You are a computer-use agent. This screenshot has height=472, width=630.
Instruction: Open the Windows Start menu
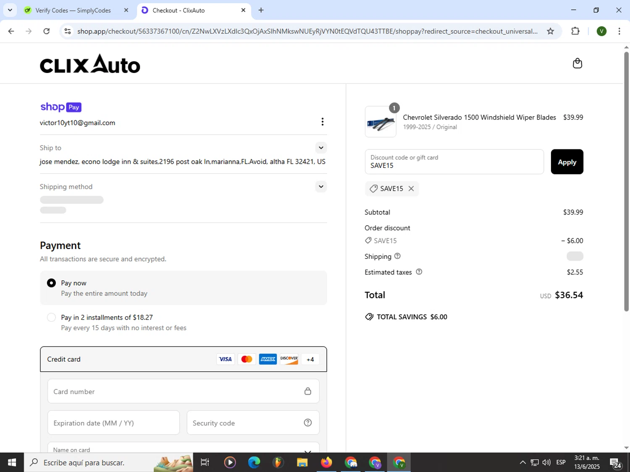coord(12,462)
